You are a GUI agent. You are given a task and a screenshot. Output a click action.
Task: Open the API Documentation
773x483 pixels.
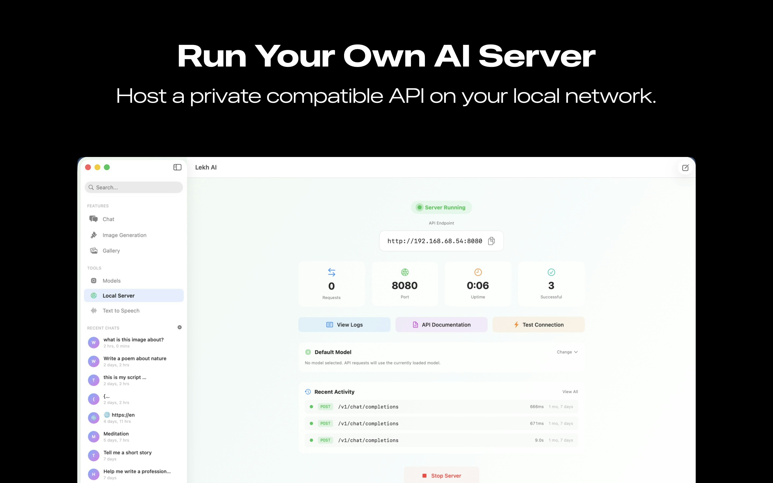[442, 324]
